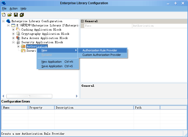The height and width of the screenshot is (137, 188).
Task: Collapse the Enterprise Library Configuration root node
Action: tap(3, 21)
